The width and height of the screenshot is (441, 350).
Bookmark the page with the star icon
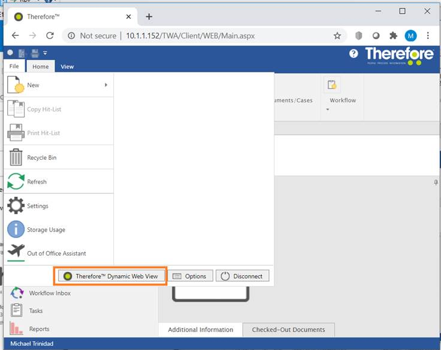(x=337, y=36)
